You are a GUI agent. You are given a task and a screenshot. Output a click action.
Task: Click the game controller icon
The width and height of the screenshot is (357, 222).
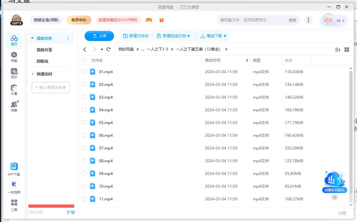click(149, 20)
